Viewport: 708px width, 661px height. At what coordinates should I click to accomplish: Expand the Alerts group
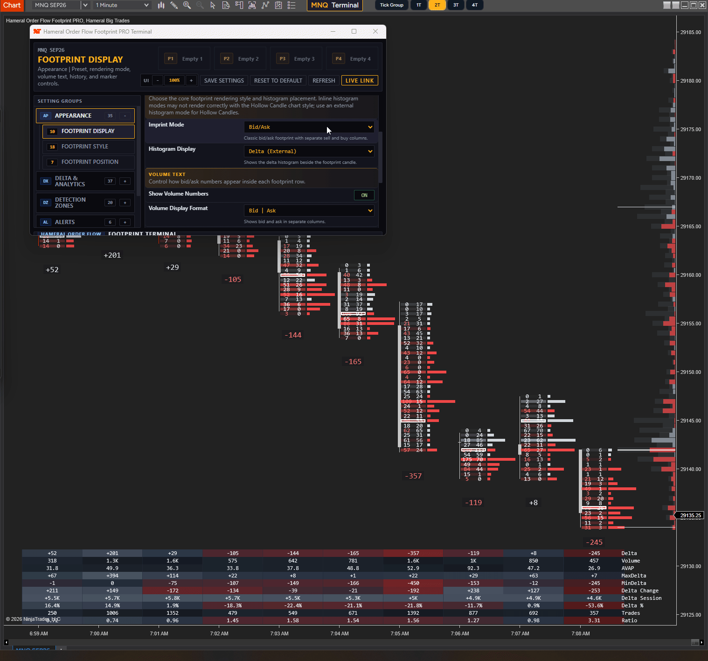pyautogui.click(x=125, y=222)
